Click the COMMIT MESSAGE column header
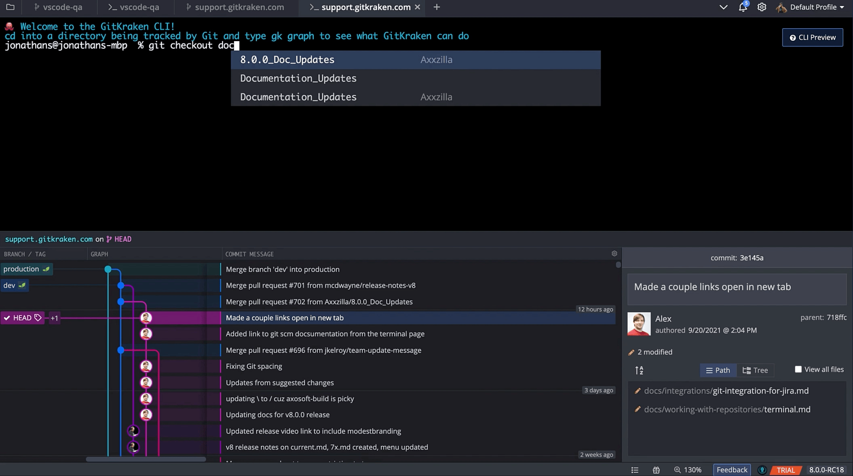Image resolution: width=853 pixels, height=476 pixels. [x=249, y=254]
